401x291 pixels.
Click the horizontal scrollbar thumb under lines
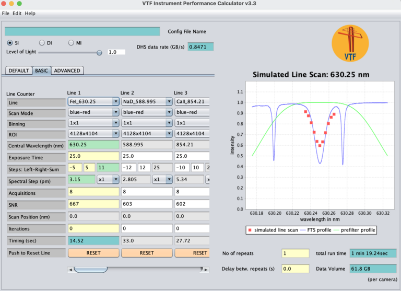[90, 270]
